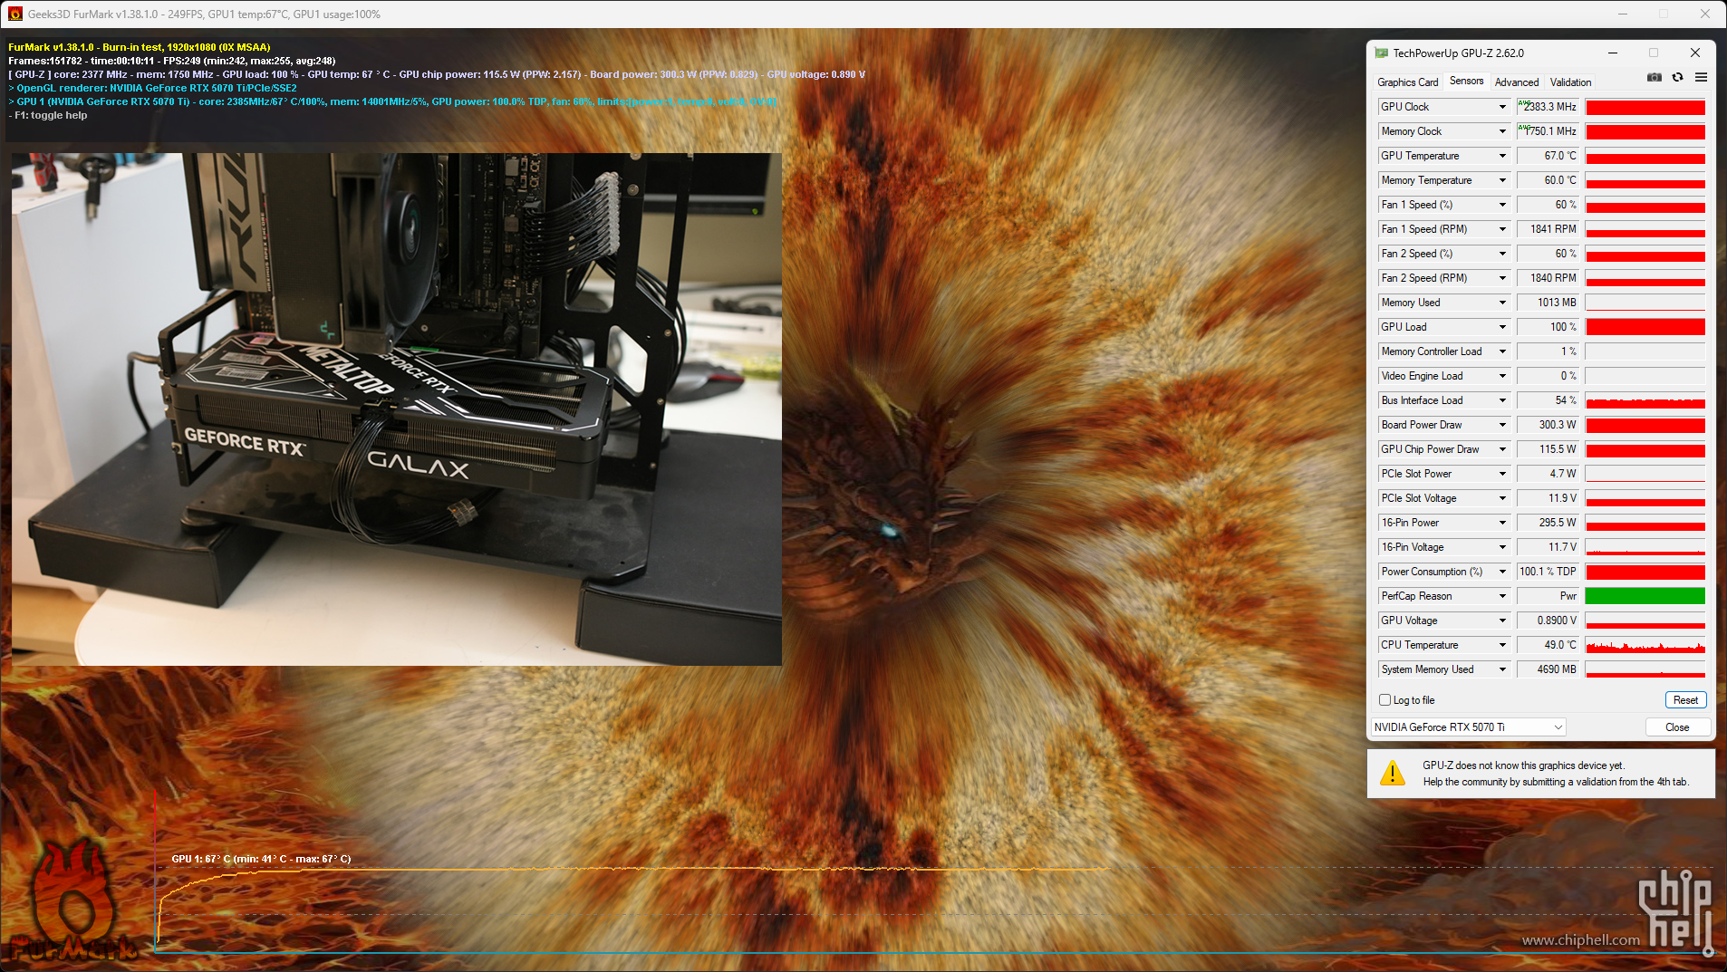Click the GPU-Z refresh icon
1727x972 pixels.
pyautogui.click(x=1678, y=78)
